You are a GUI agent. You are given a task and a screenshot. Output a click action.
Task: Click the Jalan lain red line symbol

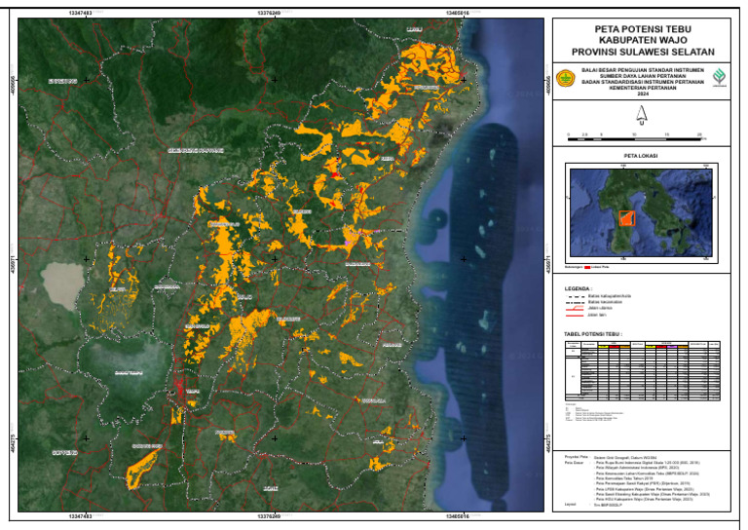tap(575, 316)
